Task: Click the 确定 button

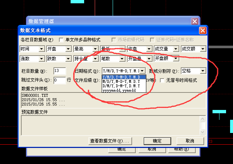Action: point(157,141)
